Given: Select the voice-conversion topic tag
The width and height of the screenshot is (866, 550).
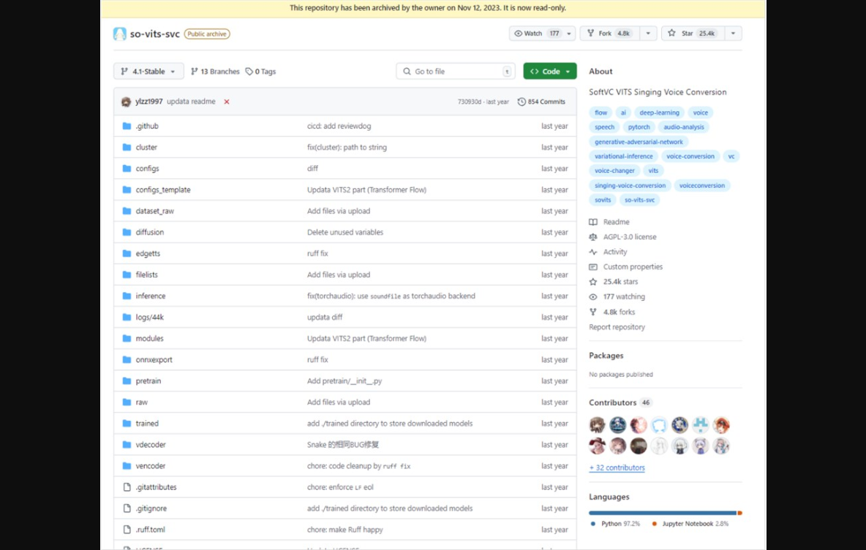Looking at the screenshot, I should pyautogui.click(x=690, y=156).
